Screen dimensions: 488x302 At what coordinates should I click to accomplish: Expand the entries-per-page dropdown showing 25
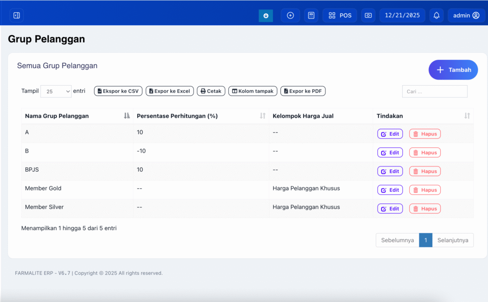tap(56, 91)
